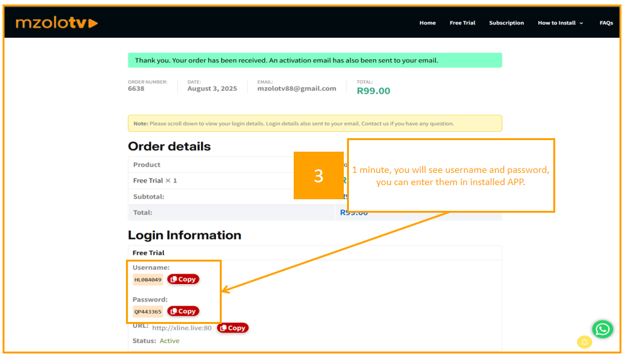The width and height of the screenshot is (624, 358).
Task: Click the green order received banner
Action: coord(314,60)
